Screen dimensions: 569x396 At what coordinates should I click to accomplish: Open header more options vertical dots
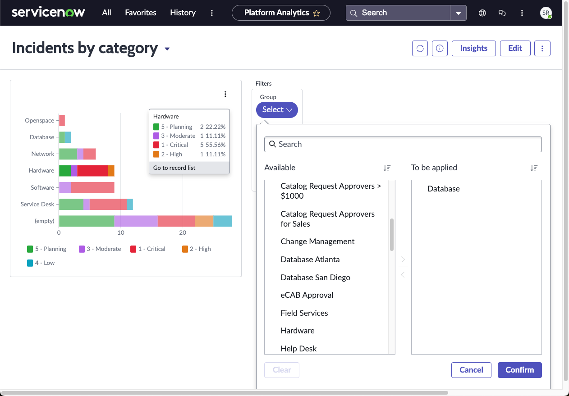(x=522, y=13)
